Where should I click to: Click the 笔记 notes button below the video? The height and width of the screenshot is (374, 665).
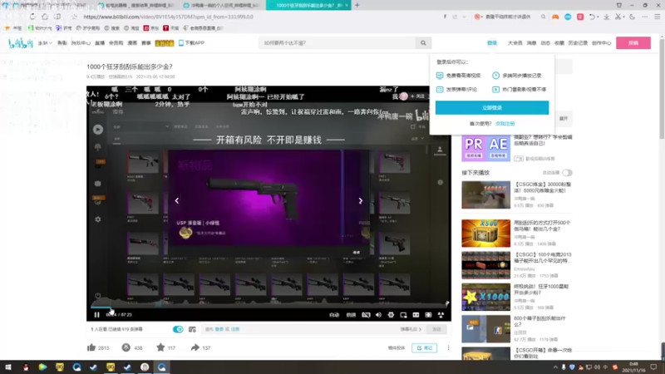click(x=424, y=347)
